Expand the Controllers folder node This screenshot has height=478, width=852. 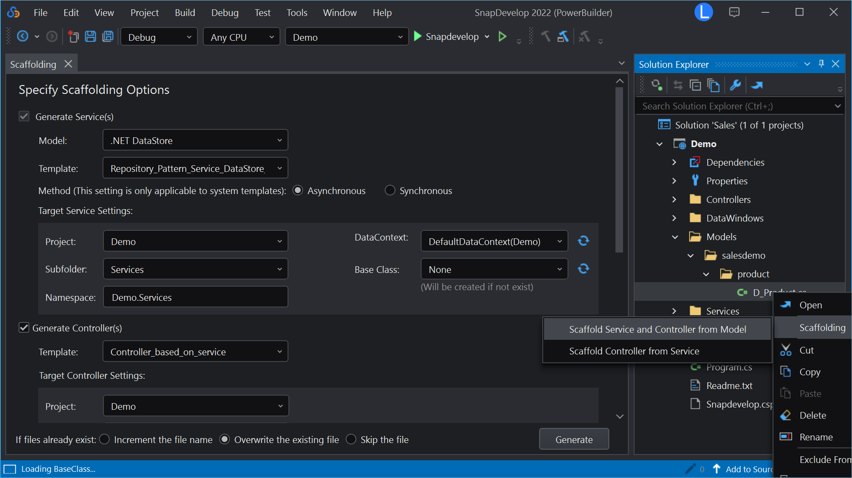pyautogui.click(x=674, y=199)
